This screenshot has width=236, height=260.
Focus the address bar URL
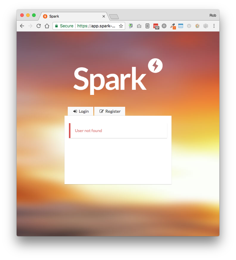coord(96,26)
